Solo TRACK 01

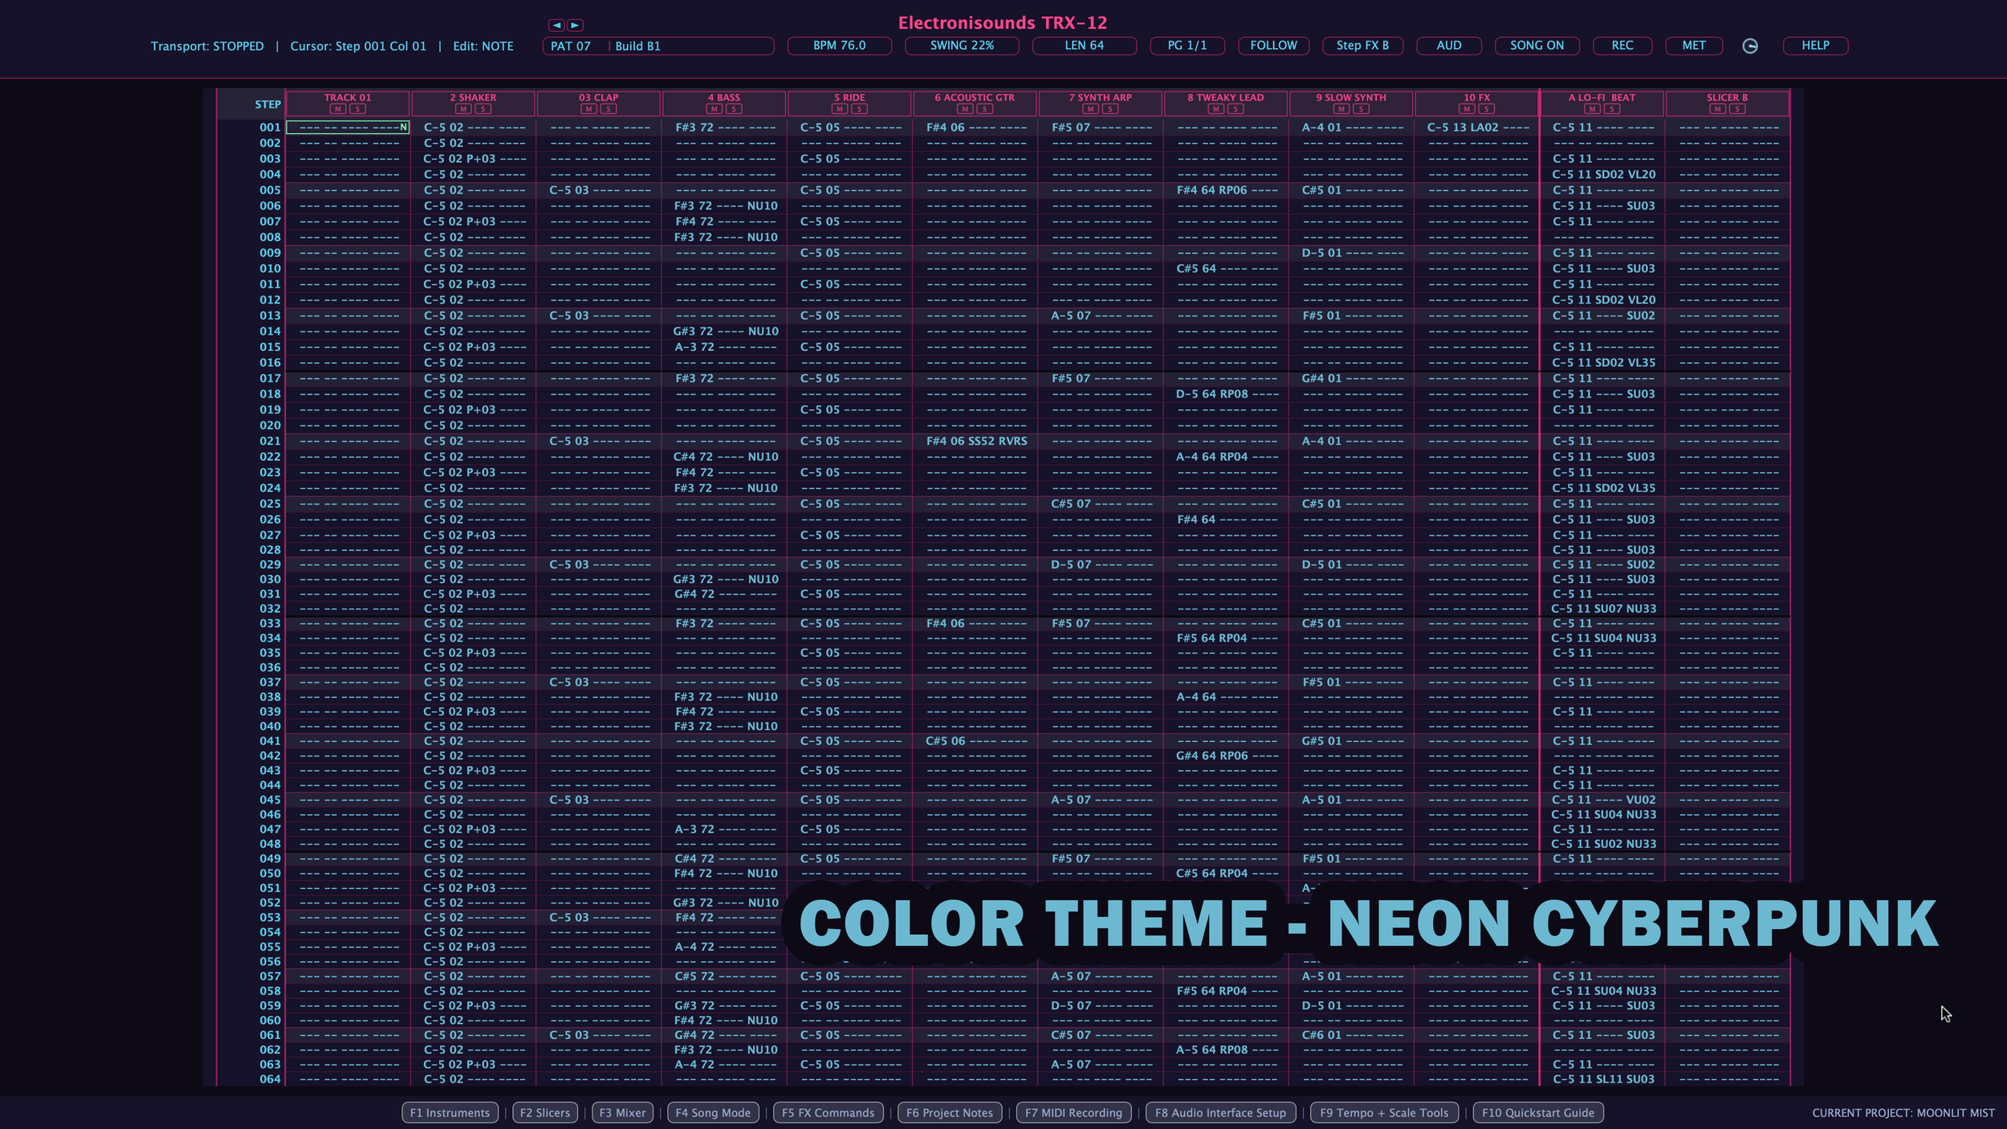(x=357, y=109)
